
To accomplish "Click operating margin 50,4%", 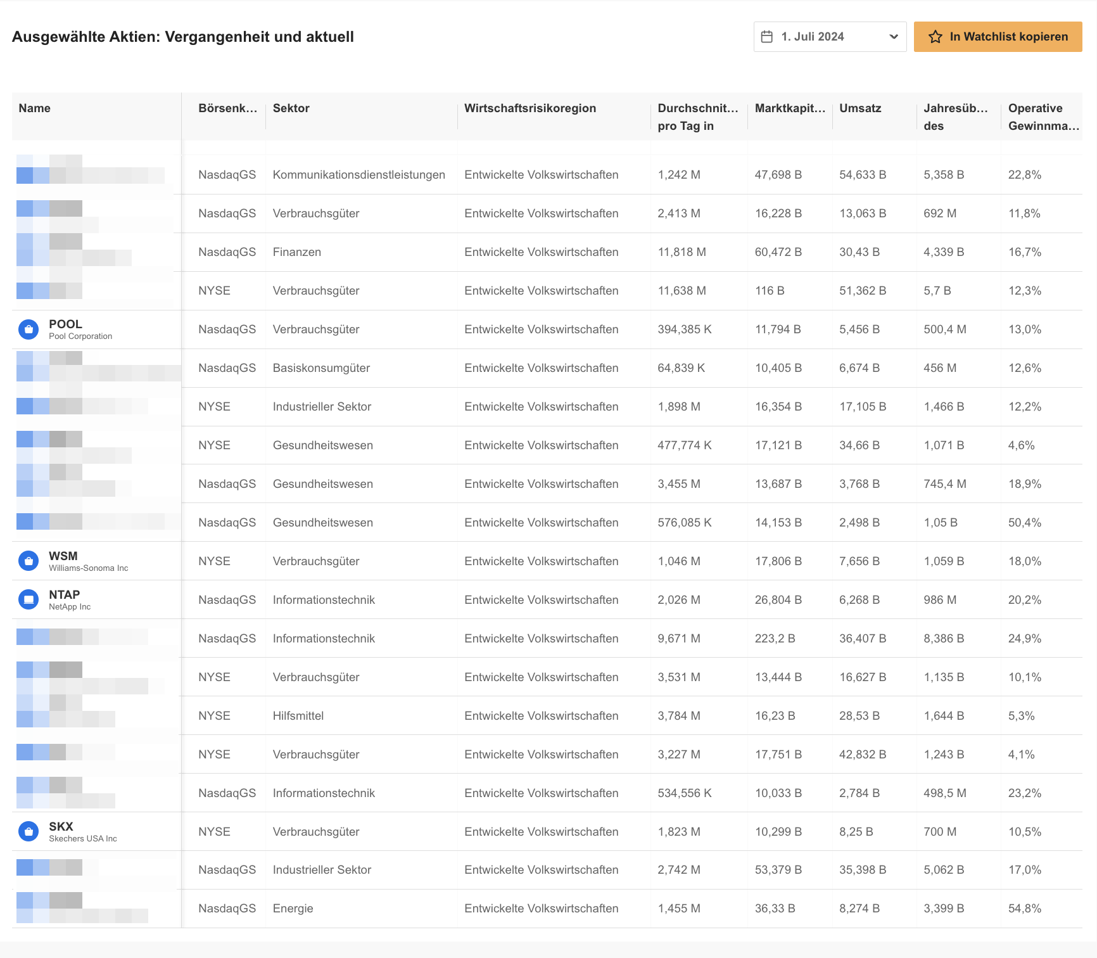I will click(1025, 523).
